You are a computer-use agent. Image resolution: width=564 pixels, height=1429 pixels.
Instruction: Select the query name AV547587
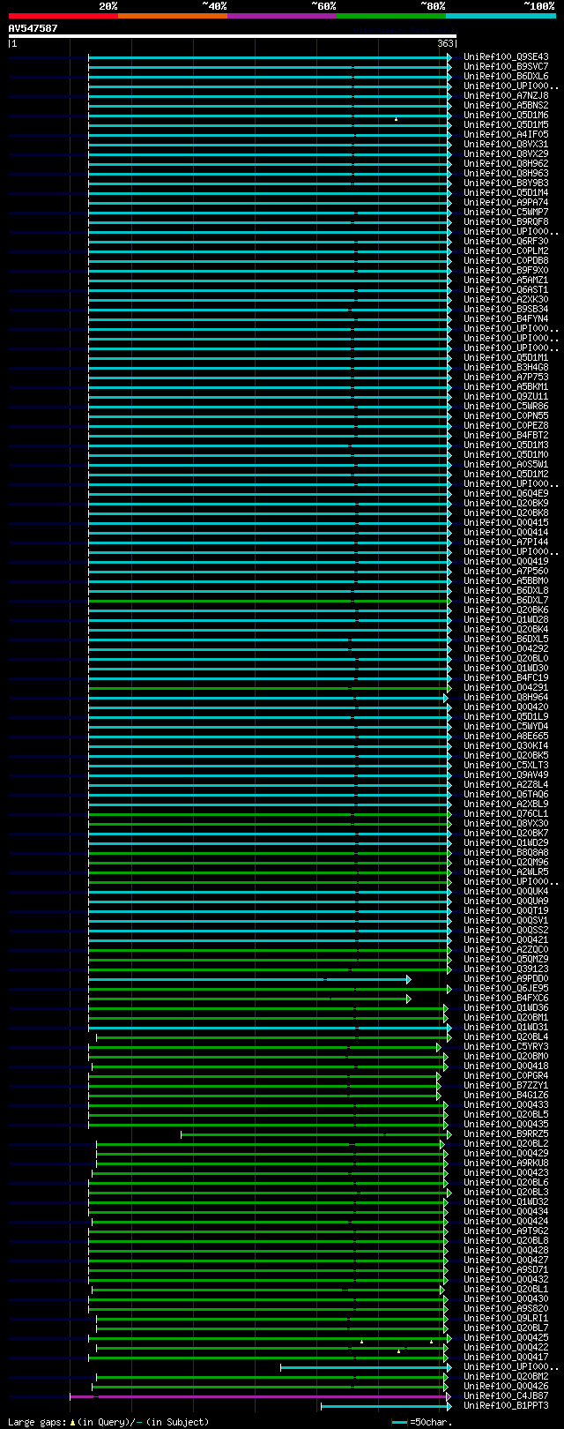tap(33, 28)
